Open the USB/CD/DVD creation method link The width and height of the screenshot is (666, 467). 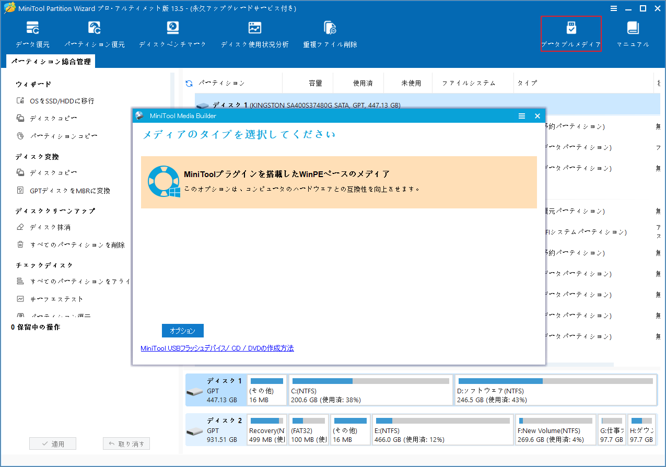[x=217, y=348]
